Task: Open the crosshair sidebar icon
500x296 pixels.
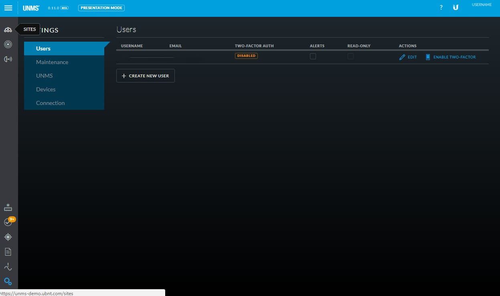Action: point(8,237)
